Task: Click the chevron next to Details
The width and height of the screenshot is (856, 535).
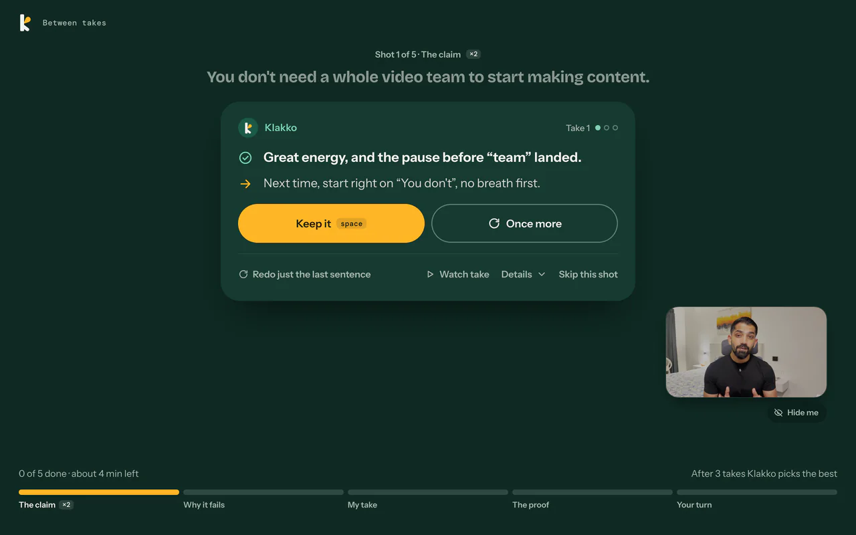Action: click(542, 274)
